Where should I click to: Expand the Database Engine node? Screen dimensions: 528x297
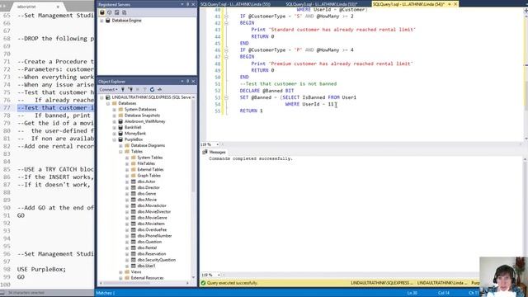click(x=101, y=21)
